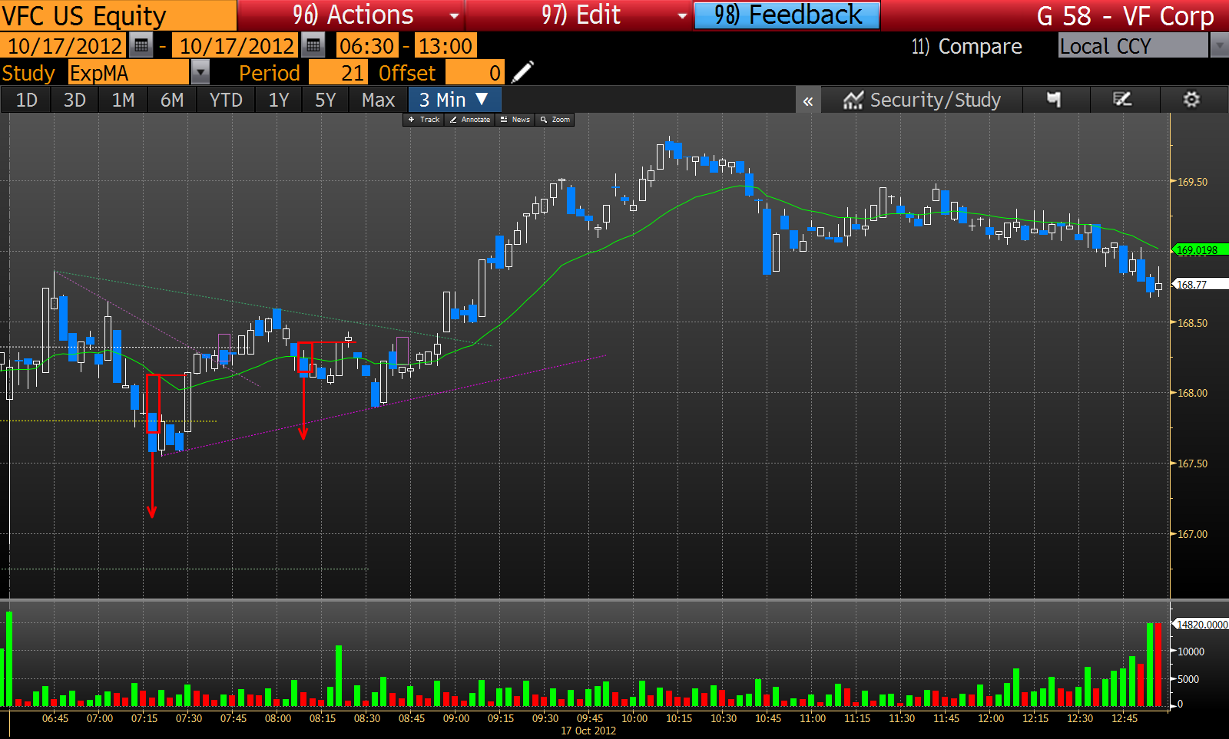The image size is (1229, 739).
Task: Switch to the 3D range tab
Action: pos(75,100)
